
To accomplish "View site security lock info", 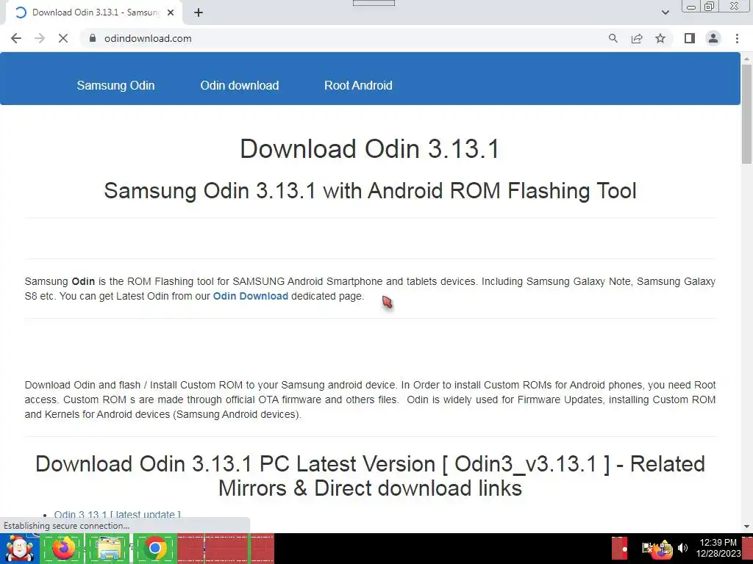I will [x=93, y=38].
